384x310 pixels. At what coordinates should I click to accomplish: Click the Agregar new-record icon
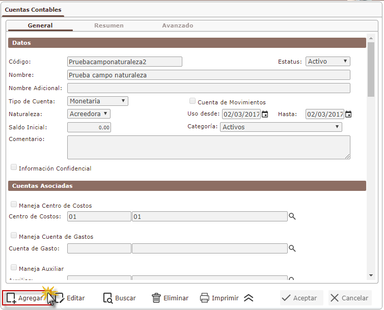coord(11,298)
